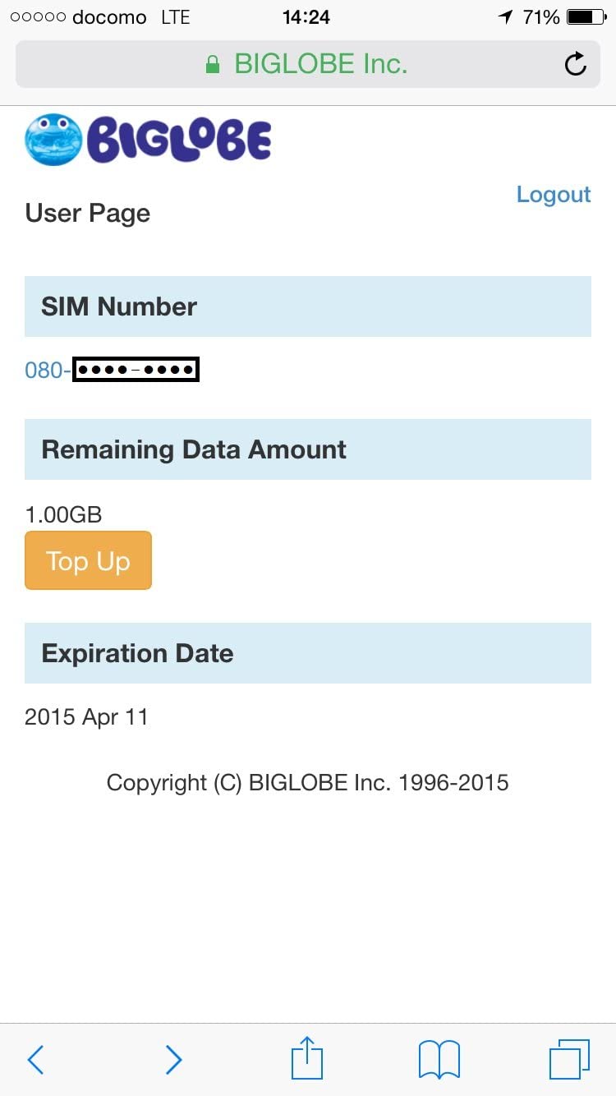Click the Top Up button
This screenshot has height=1096, width=616.
(x=88, y=560)
